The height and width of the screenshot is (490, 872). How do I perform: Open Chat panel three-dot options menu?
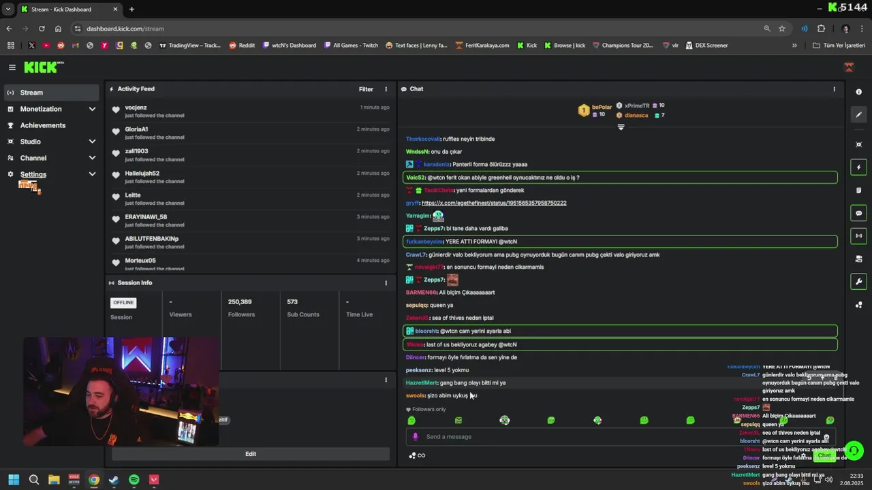click(x=834, y=89)
